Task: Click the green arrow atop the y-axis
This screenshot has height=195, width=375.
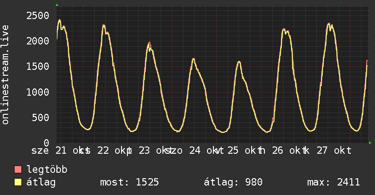Action: 57,5
